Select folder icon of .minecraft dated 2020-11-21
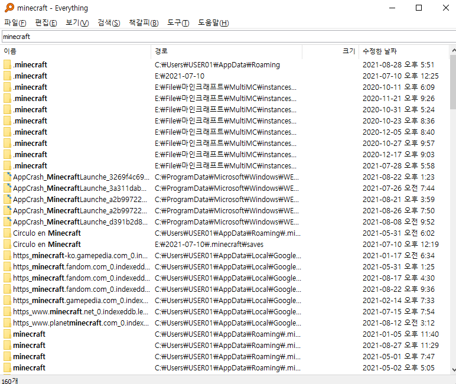456x384 pixels. [x=7, y=98]
